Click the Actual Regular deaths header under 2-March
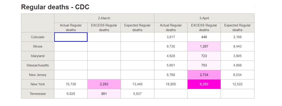This screenshot has width=282, height=106. 71,28
